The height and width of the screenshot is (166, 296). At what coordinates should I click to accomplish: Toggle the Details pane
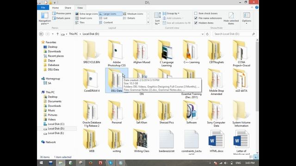[61, 18]
